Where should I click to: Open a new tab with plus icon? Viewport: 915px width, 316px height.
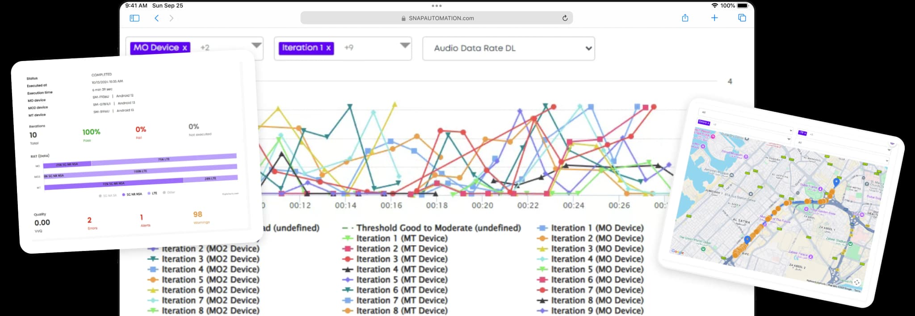(714, 18)
